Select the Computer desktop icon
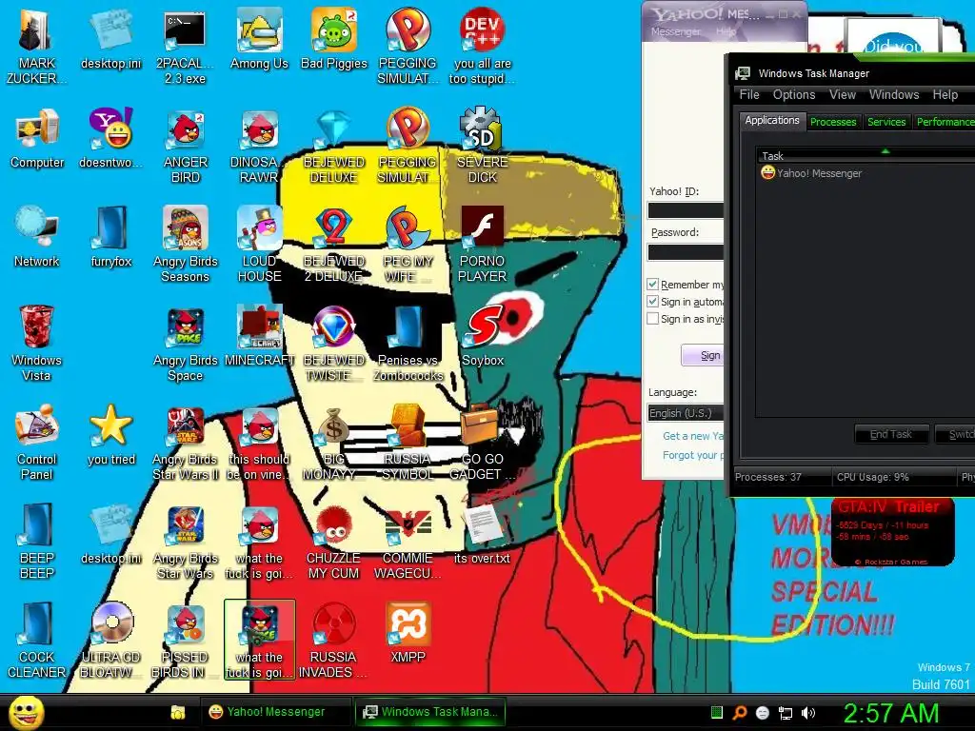The image size is (975, 731). pos(37,138)
